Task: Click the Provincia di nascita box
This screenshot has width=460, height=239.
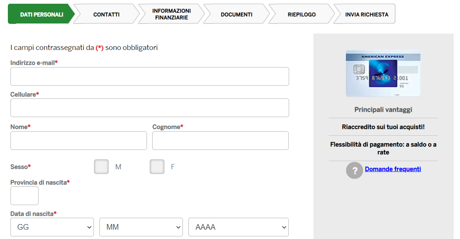Action: 24,196
